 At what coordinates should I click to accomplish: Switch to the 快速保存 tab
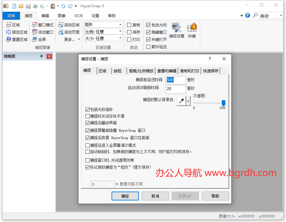coord(210,71)
